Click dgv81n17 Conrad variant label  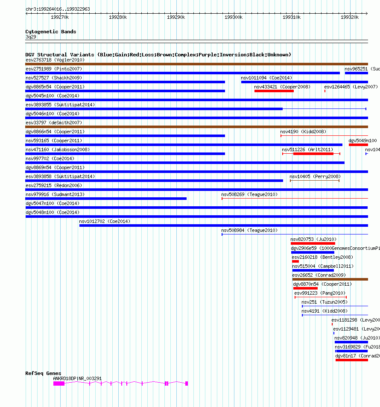pos(357,356)
